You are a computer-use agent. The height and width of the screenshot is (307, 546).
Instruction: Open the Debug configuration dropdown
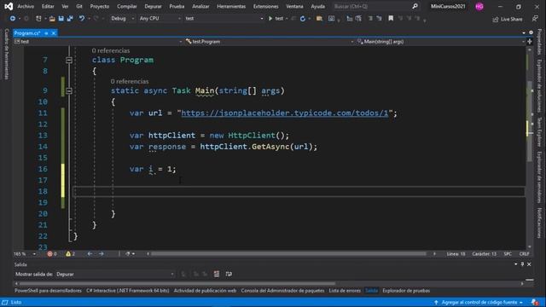pyautogui.click(x=122, y=19)
